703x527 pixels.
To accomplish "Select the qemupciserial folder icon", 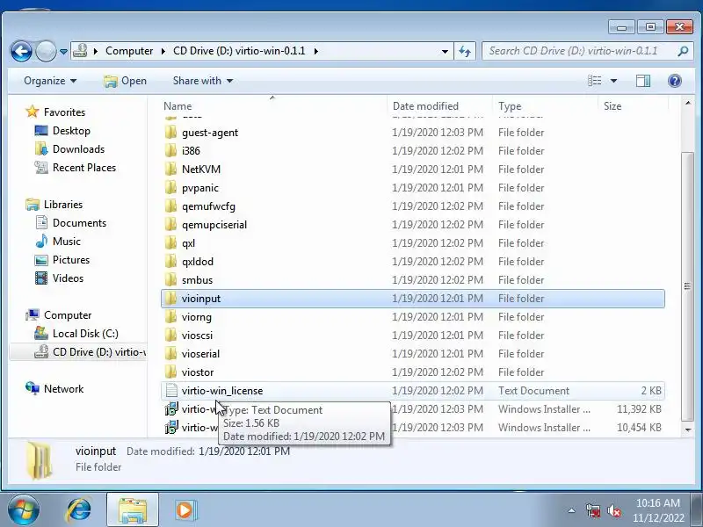I will click(x=170, y=225).
